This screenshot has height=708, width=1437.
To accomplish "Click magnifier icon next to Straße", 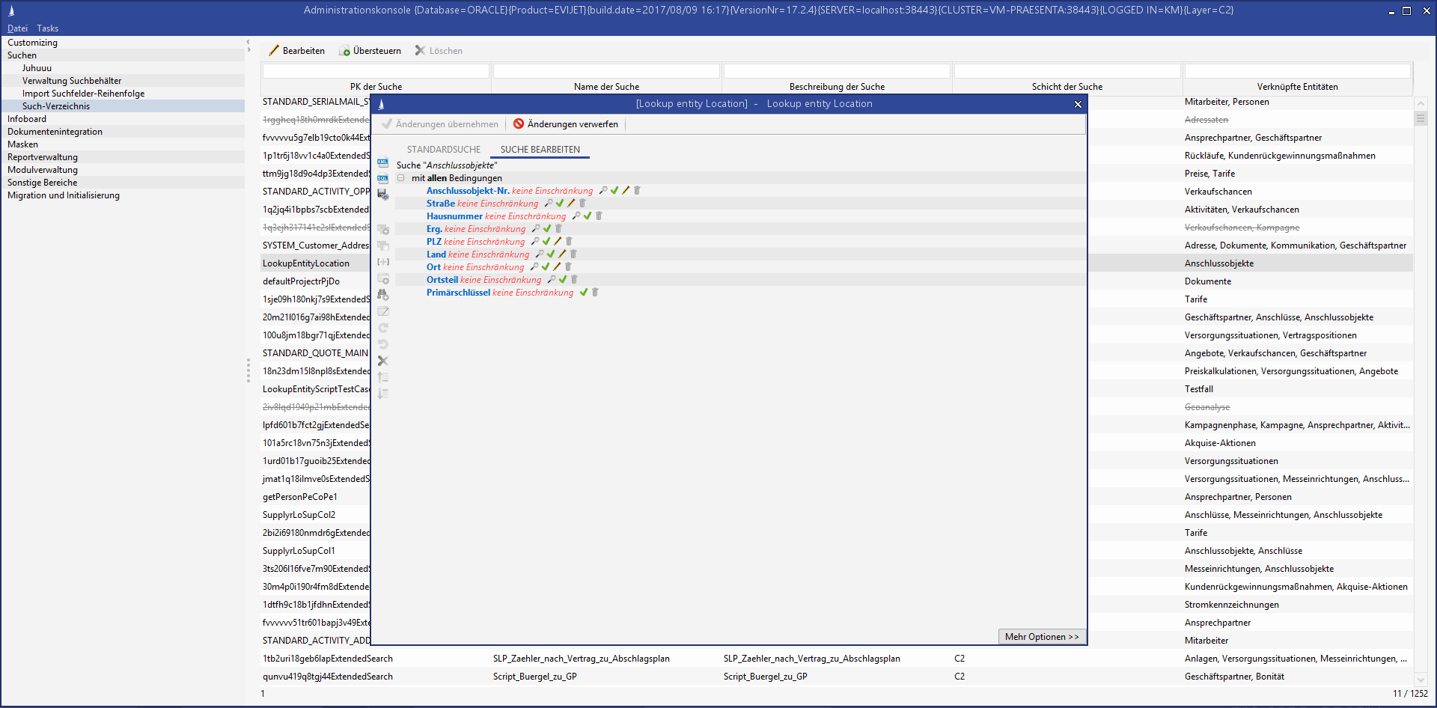I will (x=549, y=204).
